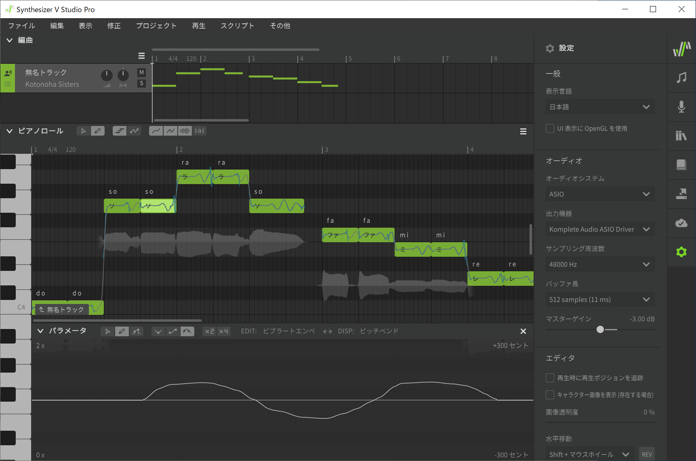The image size is (696, 461).
Task: Open the 表示 menu
Action: (85, 26)
